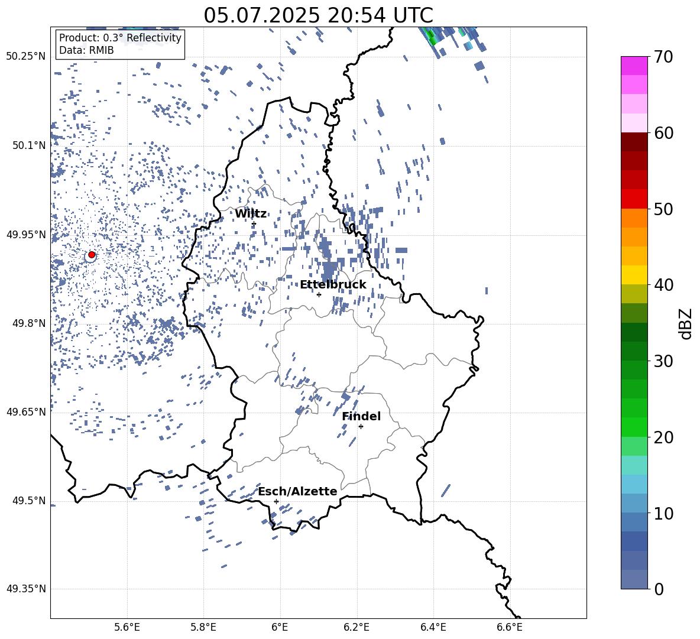Click the 6.2°E longitude label
Image resolution: width=700 pixels, height=639 pixels.
[357, 628]
